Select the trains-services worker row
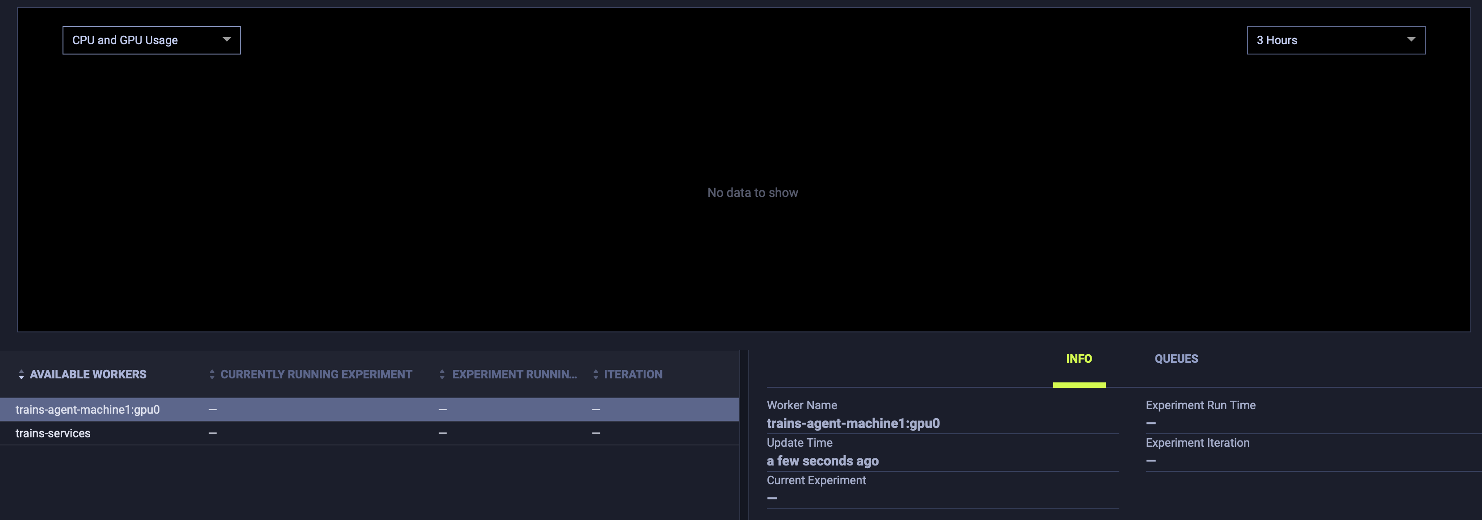The height and width of the screenshot is (520, 1482). [53, 433]
